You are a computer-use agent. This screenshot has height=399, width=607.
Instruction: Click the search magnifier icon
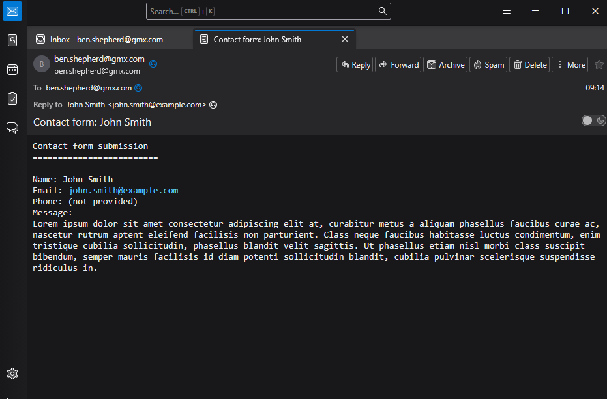(383, 11)
